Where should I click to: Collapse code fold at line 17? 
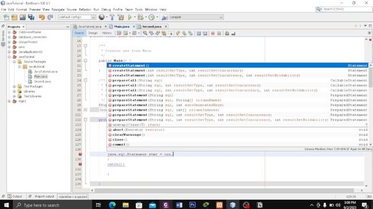tap(86, 46)
